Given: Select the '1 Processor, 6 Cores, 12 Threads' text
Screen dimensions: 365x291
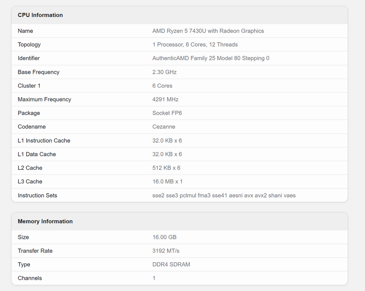Looking at the screenshot, I should (195, 45).
